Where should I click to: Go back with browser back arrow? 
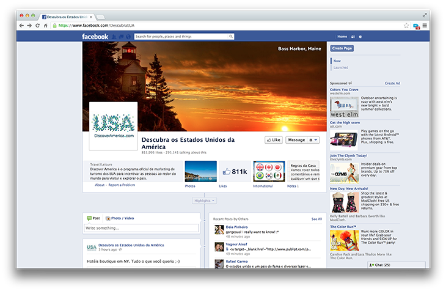(x=21, y=26)
